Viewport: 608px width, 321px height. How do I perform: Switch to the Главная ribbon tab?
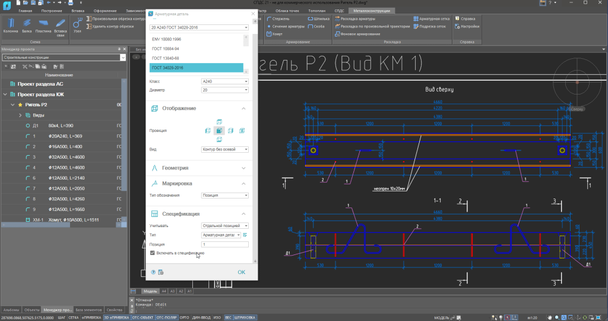(x=26, y=11)
